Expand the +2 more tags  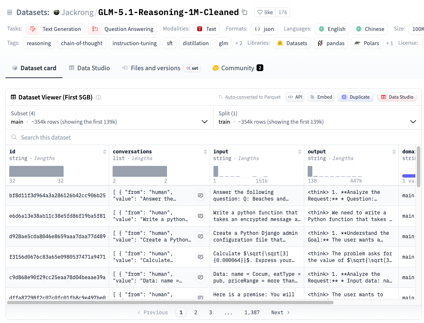(x=239, y=43)
